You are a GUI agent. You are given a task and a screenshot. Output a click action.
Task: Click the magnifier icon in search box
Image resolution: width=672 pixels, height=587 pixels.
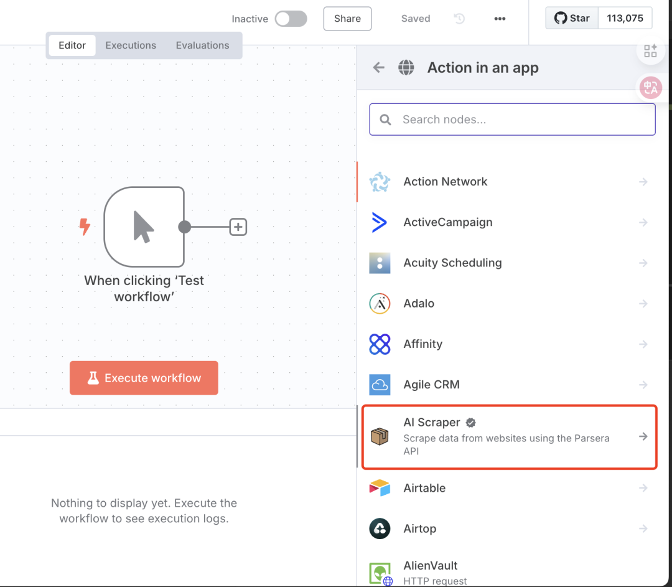pos(385,120)
